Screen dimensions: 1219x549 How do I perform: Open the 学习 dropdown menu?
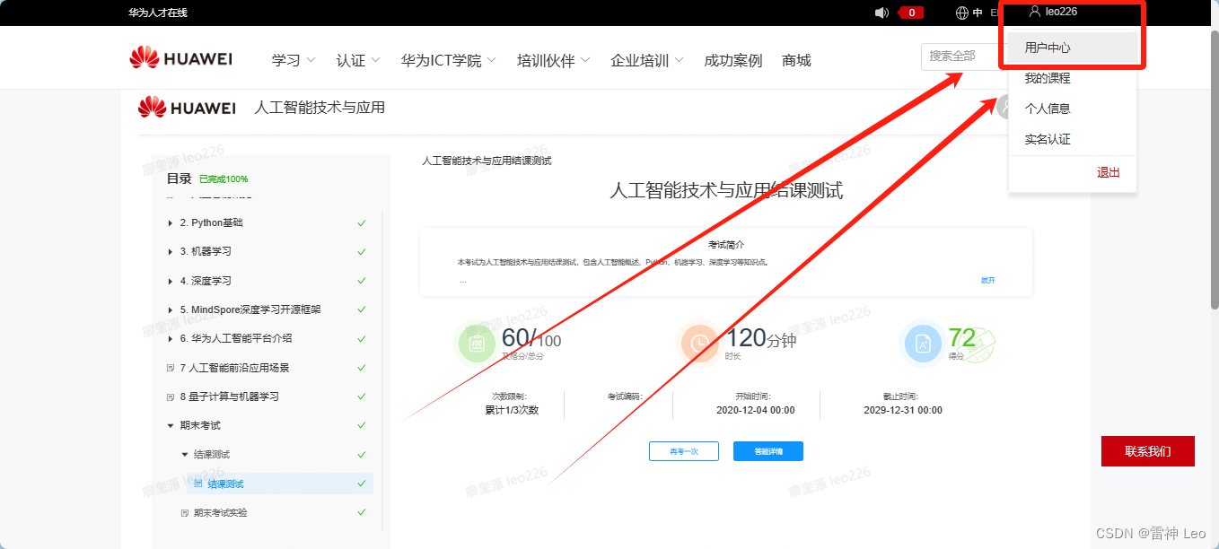294,60
